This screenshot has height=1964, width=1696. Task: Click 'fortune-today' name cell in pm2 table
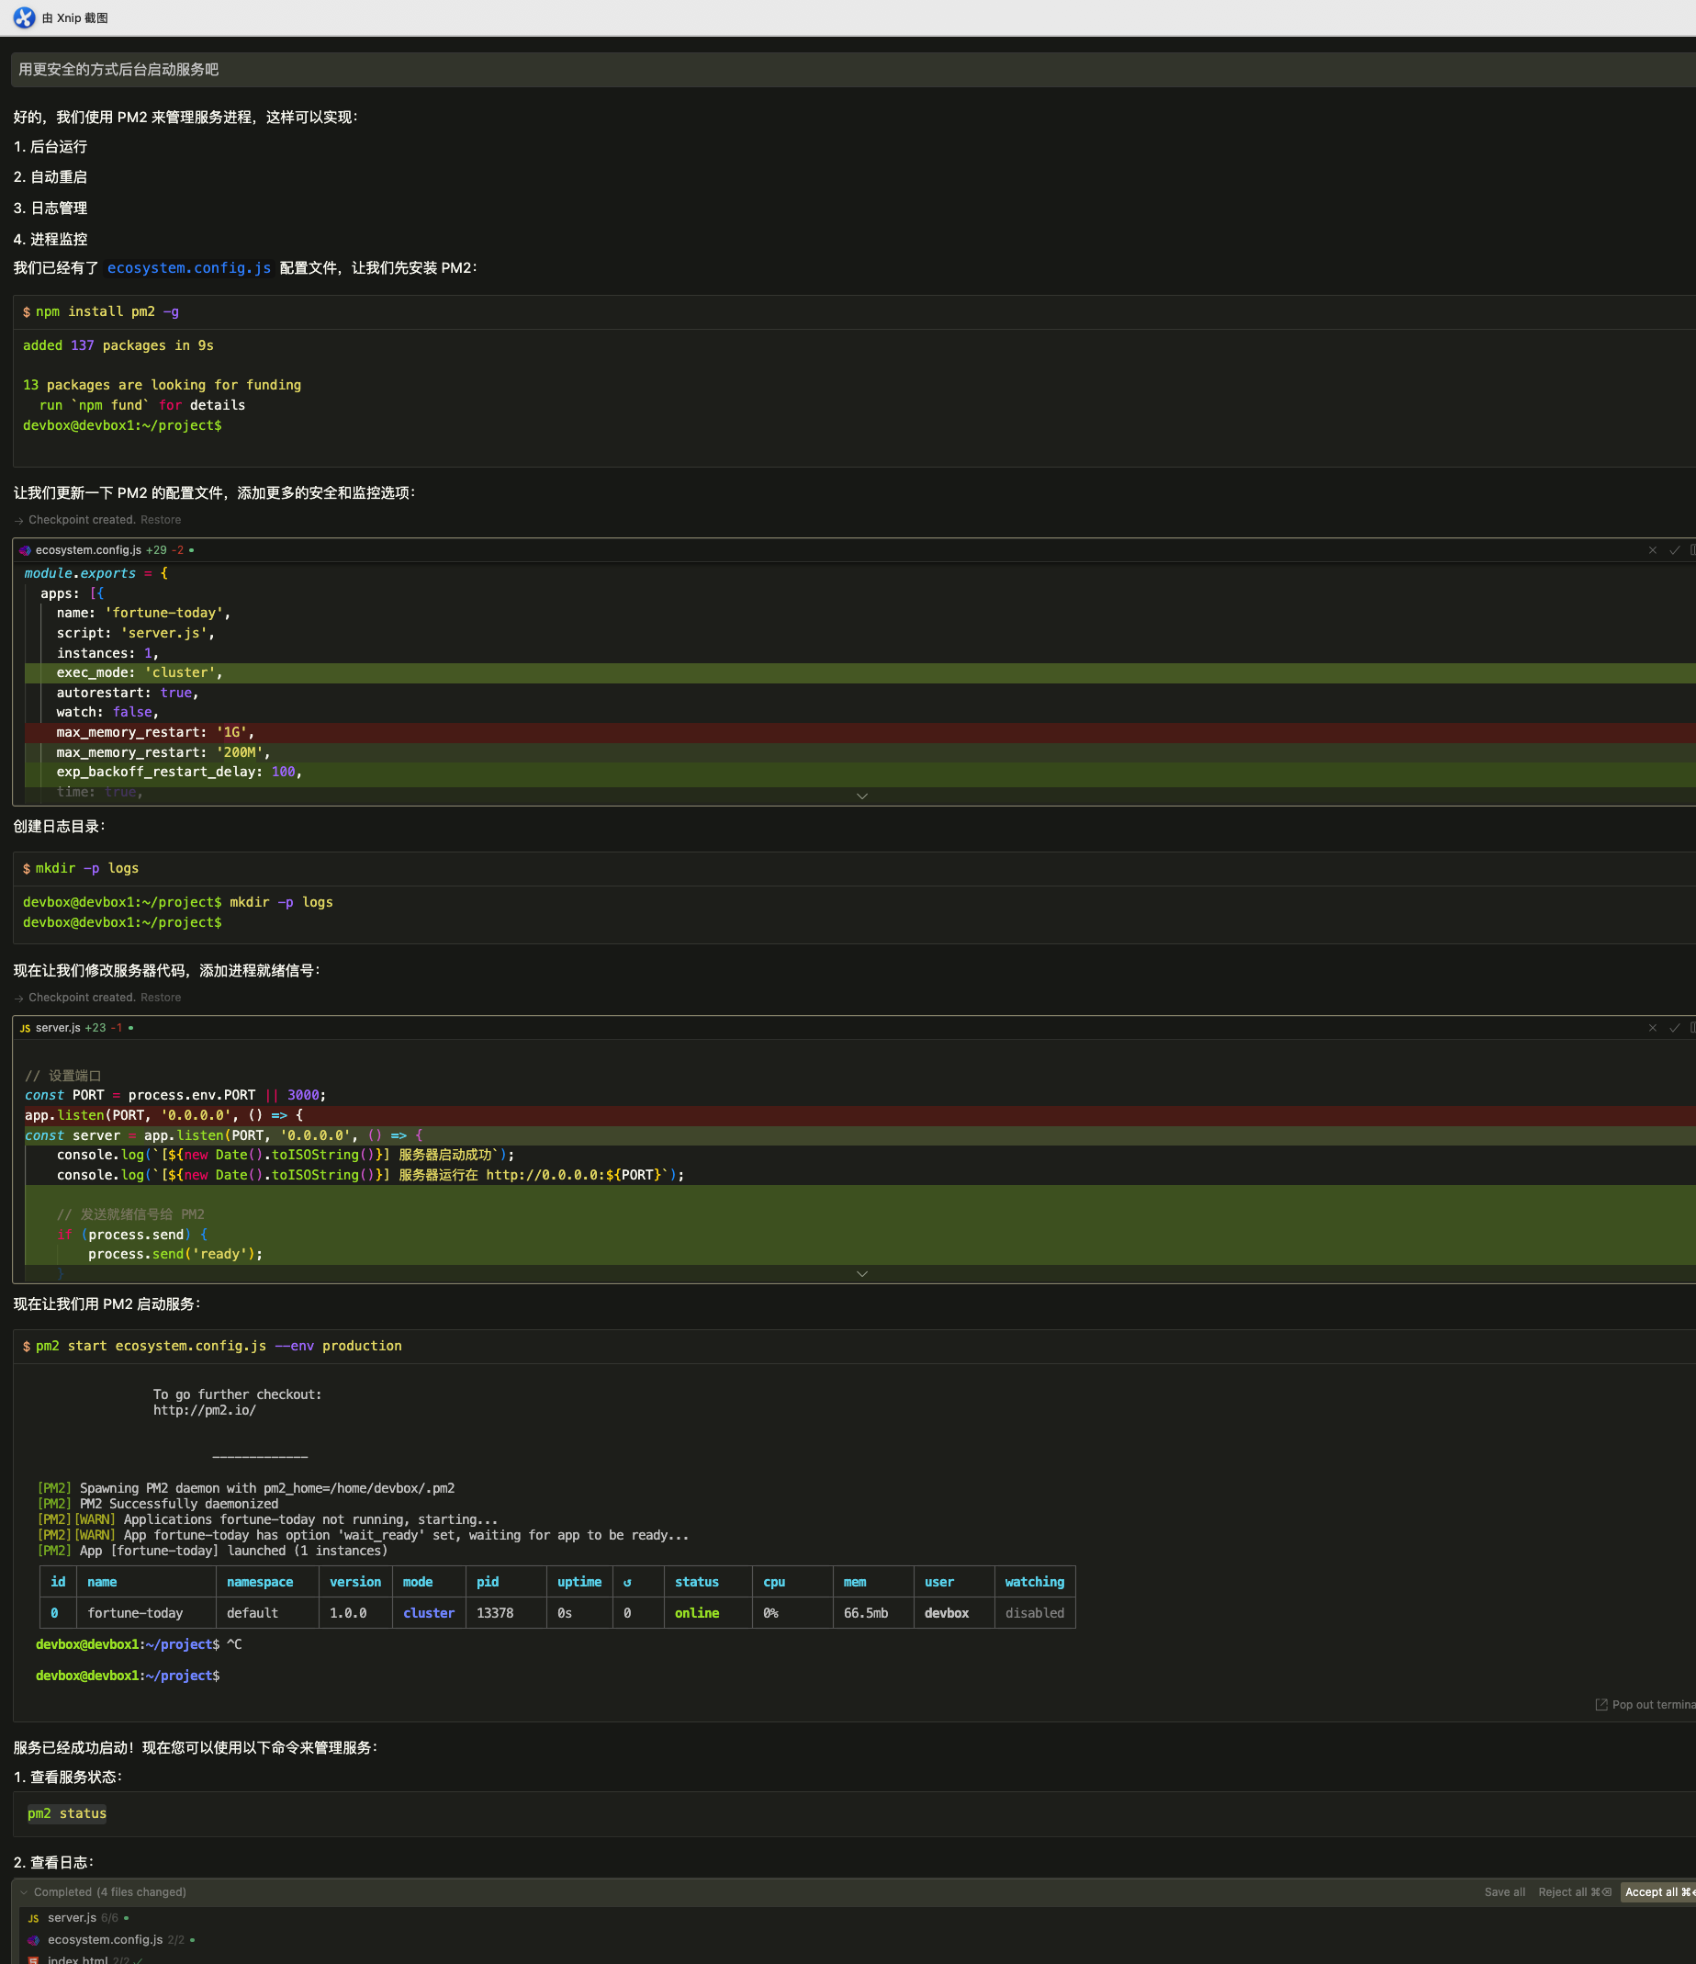136,1613
